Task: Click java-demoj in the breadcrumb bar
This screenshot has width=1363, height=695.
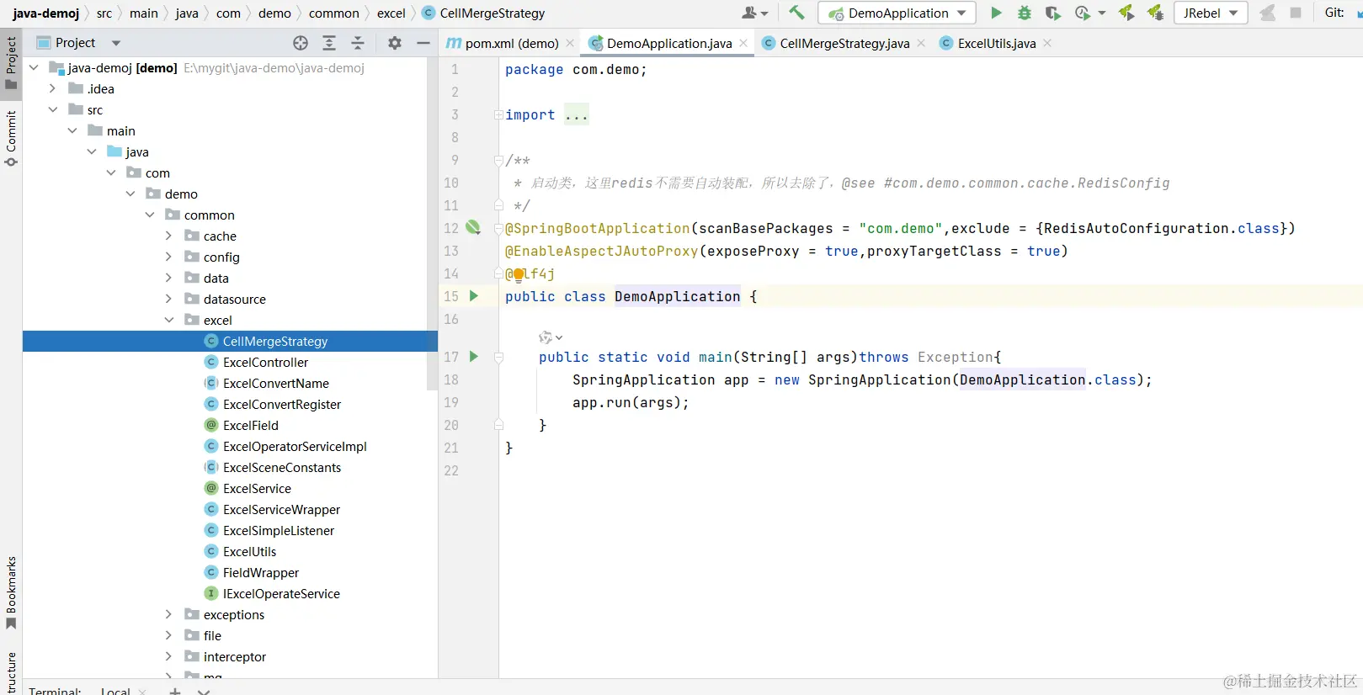Action: pyautogui.click(x=46, y=13)
